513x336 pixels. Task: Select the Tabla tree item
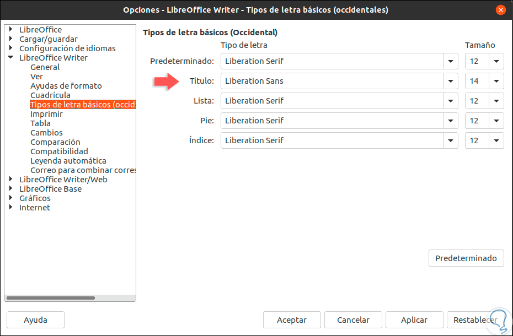click(41, 123)
